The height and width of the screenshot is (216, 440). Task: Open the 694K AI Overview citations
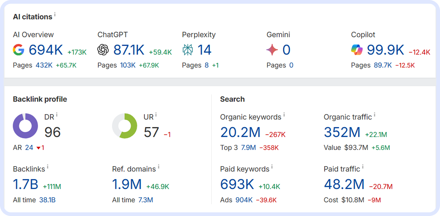point(46,50)
